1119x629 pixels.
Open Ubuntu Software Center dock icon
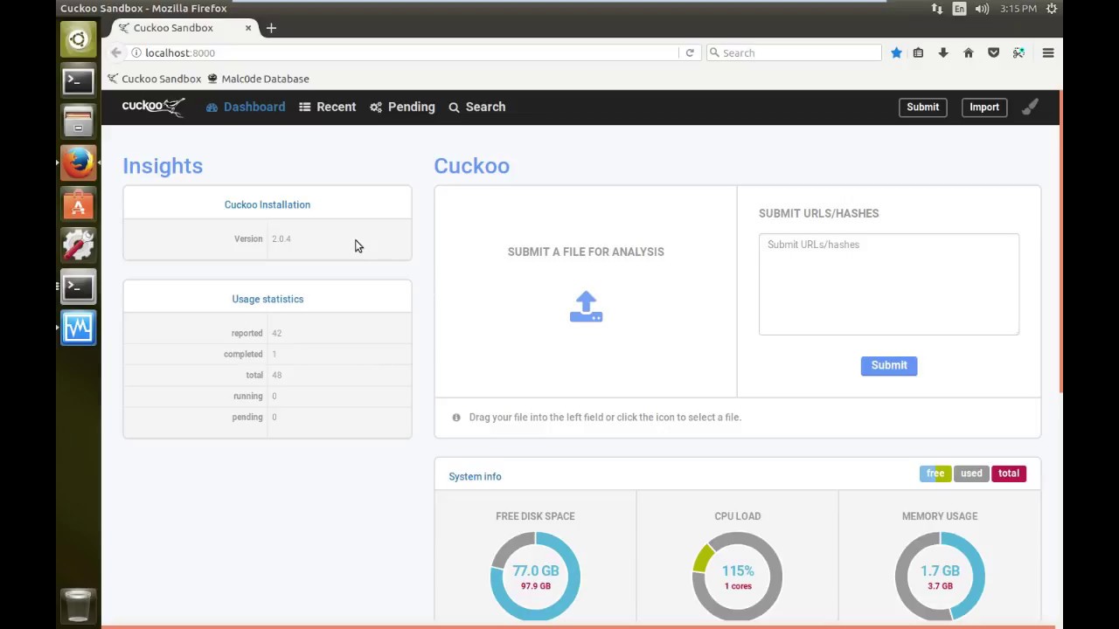[78, 204]
